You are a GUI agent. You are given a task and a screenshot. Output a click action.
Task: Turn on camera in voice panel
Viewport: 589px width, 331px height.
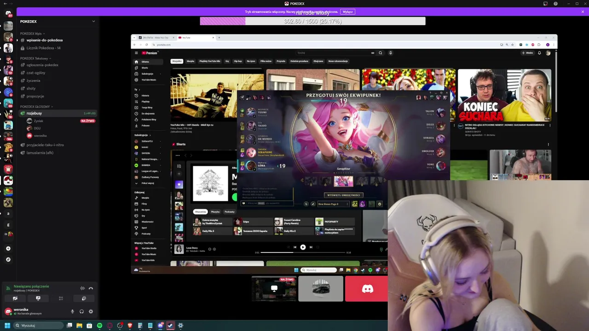tap(15, 298)
